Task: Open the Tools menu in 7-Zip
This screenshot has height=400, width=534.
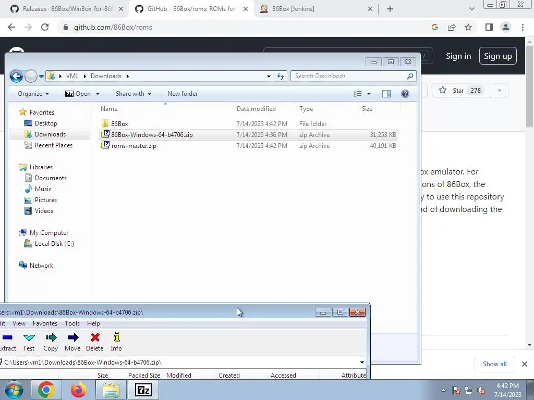Action: [72, 323]
